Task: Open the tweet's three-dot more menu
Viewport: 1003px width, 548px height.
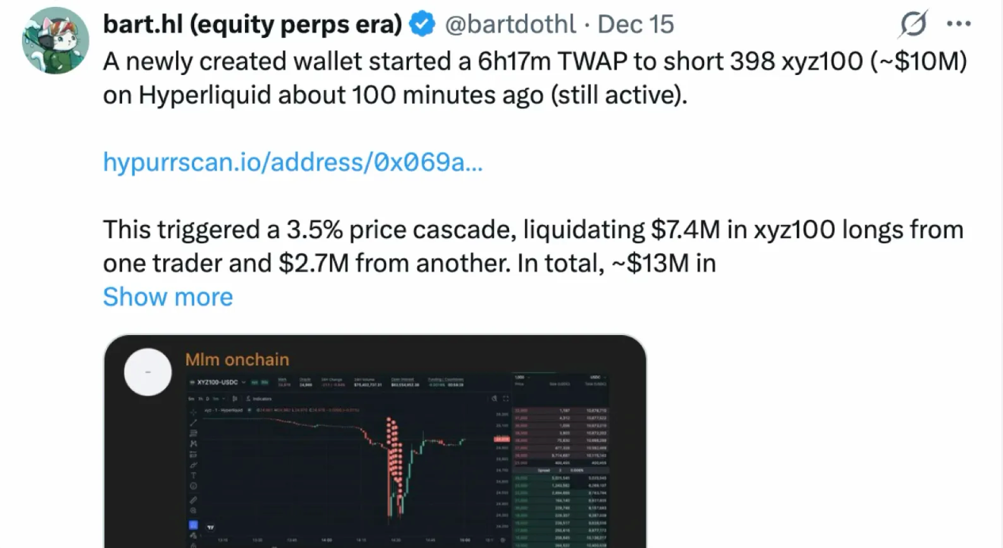Action: coord(959,24)
